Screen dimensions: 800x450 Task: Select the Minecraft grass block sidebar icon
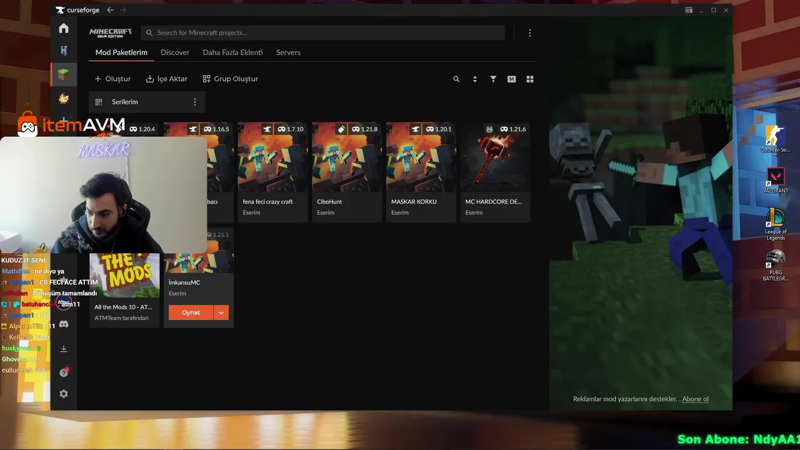(x=64, y=74)
